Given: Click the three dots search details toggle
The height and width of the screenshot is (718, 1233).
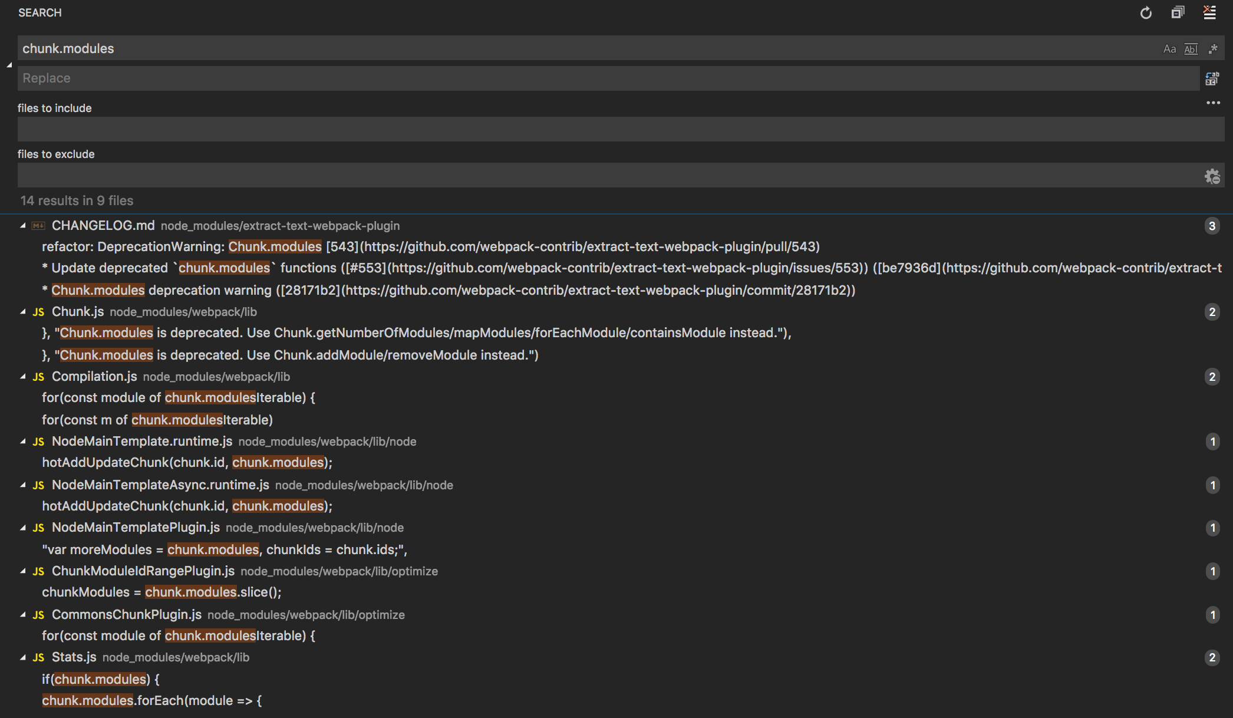Looking at the screenshot, I should pos(1213,103).
